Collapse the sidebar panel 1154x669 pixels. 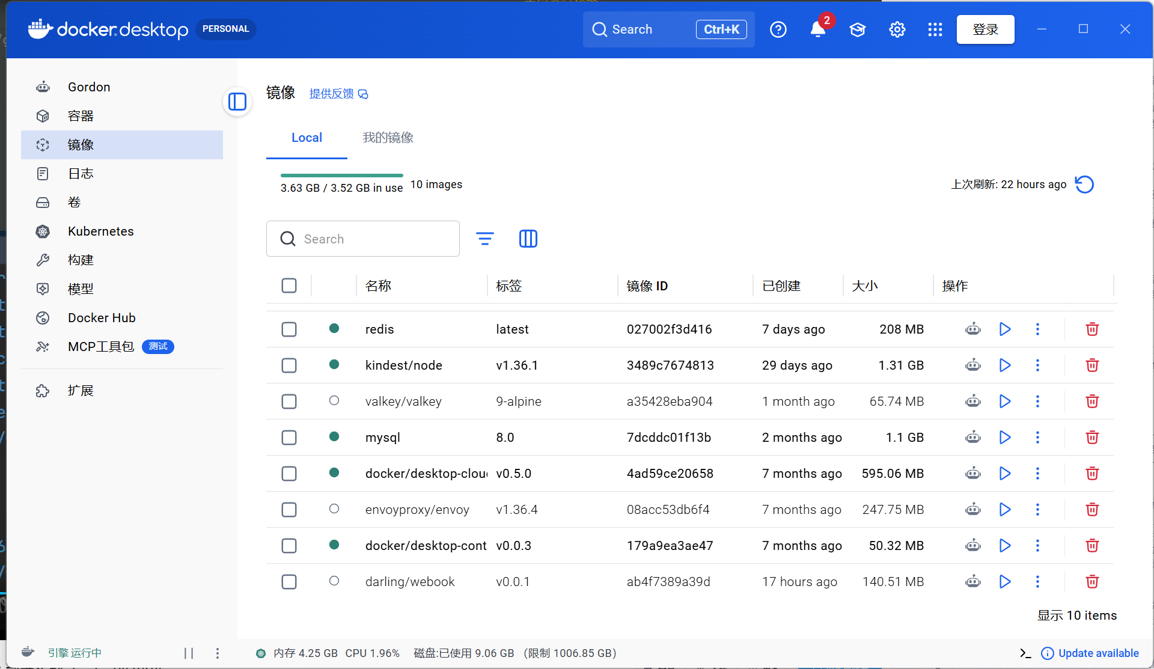[237, 102]
